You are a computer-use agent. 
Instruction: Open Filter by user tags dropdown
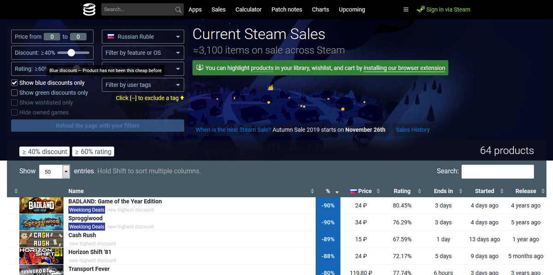click(x=143, y=85)
